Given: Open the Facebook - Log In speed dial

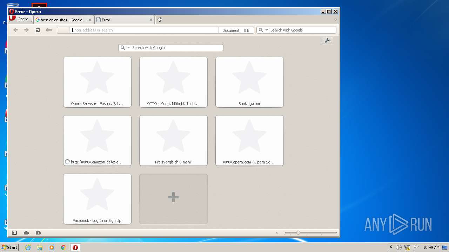Looking at the screenshot, I should point(97,199).
